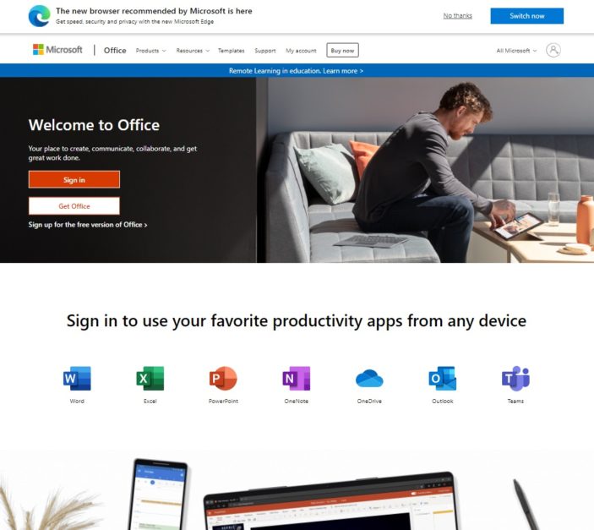Dismiss Edge banner with No thanks
The image size is (594, 530).
(x=458, y=15)
